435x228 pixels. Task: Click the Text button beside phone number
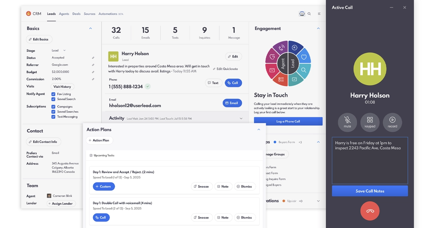[214, 83]
